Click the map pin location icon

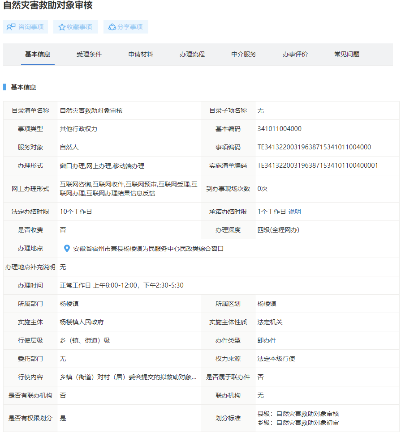point(67,248)
